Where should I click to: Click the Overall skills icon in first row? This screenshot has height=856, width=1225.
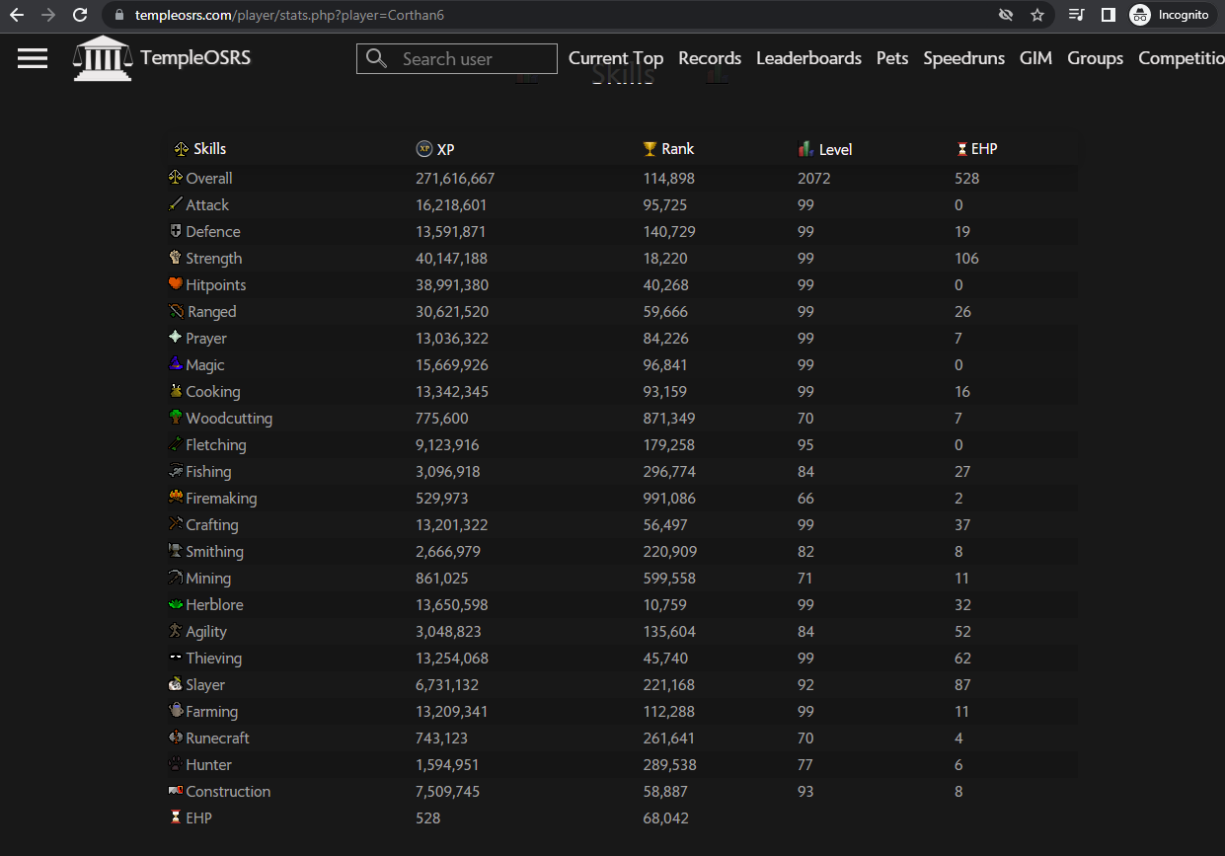click(176, 178)
